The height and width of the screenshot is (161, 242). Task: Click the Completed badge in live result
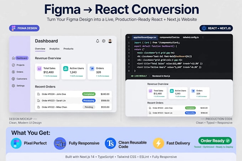[190, 108]
